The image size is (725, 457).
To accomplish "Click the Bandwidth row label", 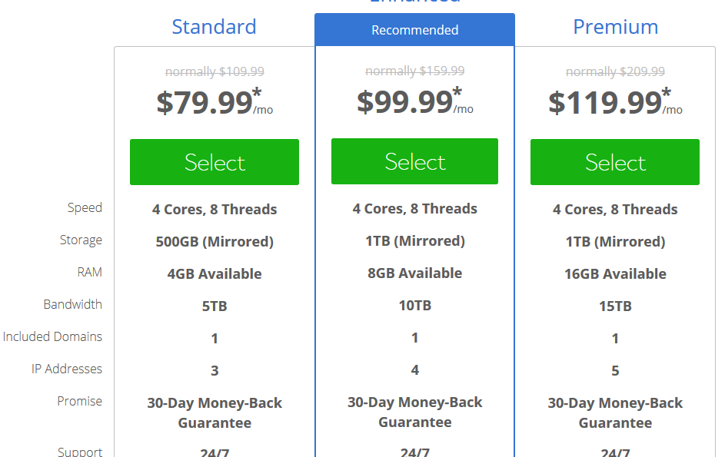I will (72, 304).
